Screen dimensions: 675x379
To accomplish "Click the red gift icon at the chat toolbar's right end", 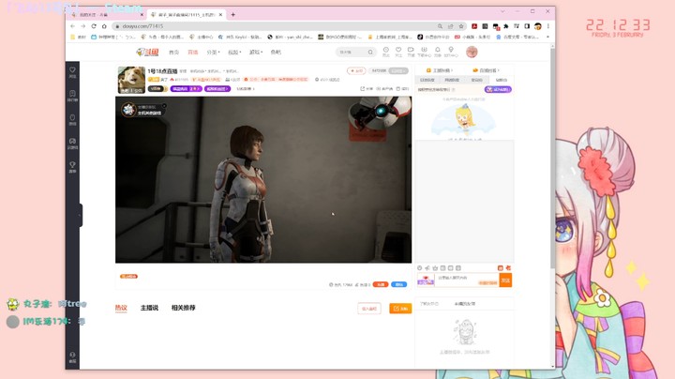I will tap(508, 268).
